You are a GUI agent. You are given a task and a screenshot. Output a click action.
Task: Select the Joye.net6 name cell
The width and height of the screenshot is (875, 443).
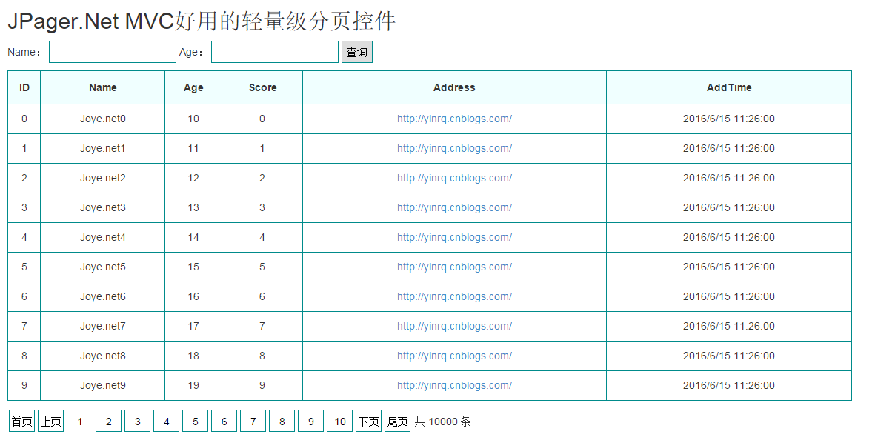pos(102,296)
